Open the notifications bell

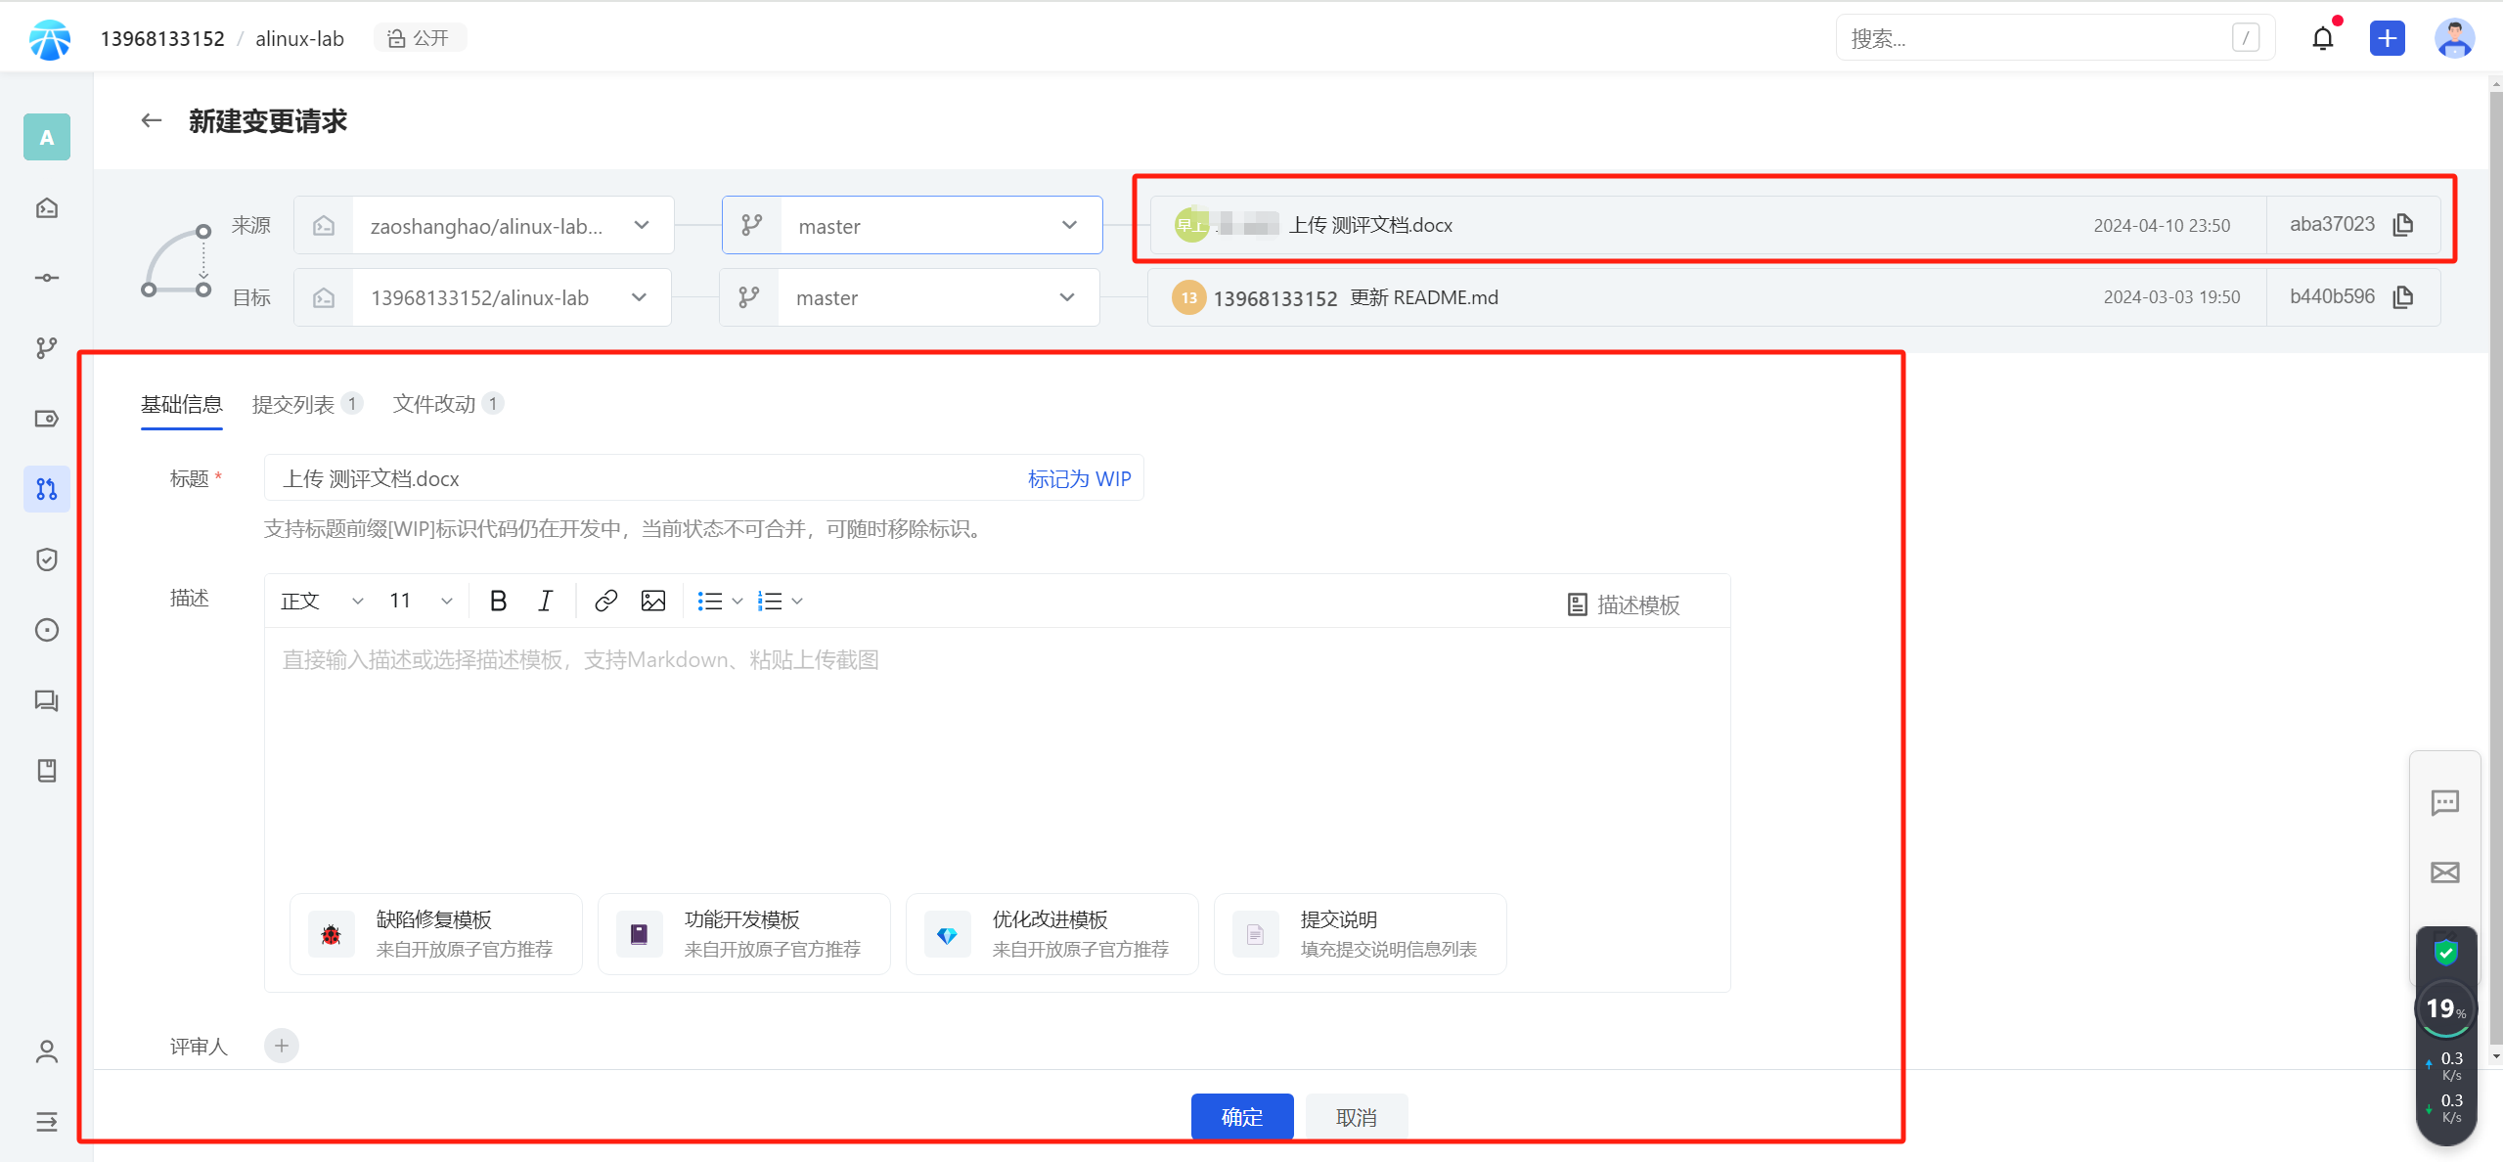(2322, 39)
